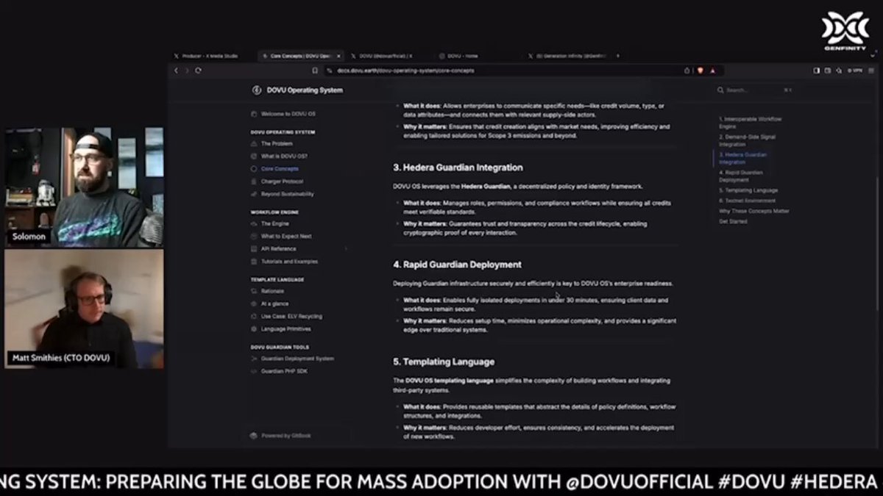Click the icon beside The Problem
The height and width of the screenshot is (496, 883).
tap(254, 143)
